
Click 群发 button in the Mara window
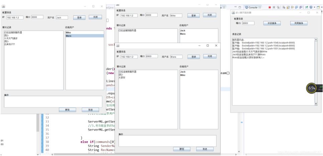(x=182, y=149)
